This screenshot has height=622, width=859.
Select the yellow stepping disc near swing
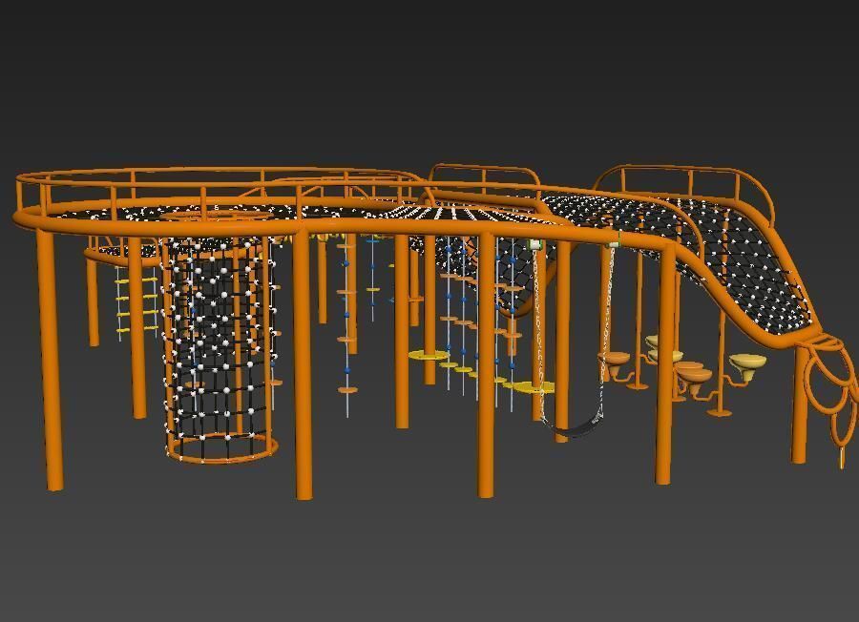(x=531, y=387)
